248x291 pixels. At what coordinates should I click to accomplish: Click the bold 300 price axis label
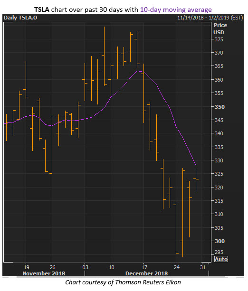[219, 241]
